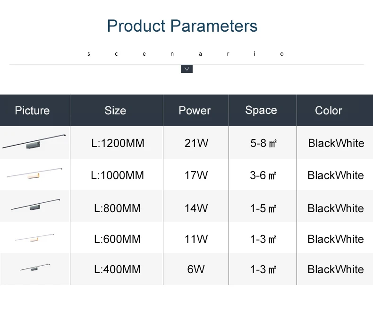Select the 800MM black lamp picture

click(x=36, y=205)
